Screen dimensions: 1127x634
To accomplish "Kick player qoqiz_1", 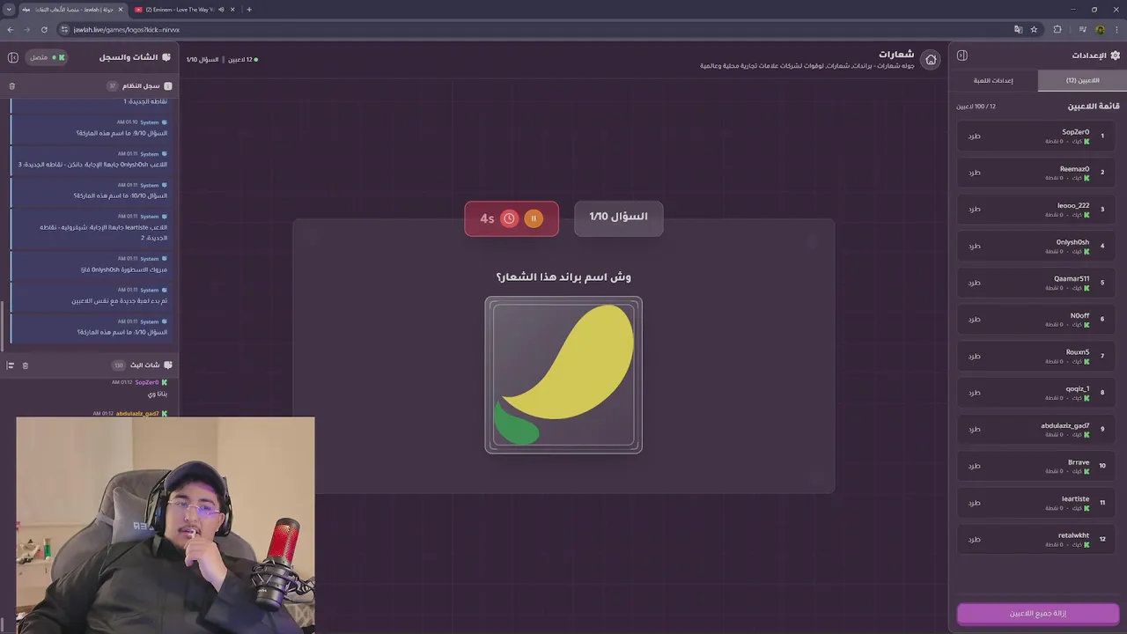I will (x=974, y=393).
